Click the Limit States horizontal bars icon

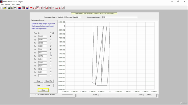click(57, 8)
